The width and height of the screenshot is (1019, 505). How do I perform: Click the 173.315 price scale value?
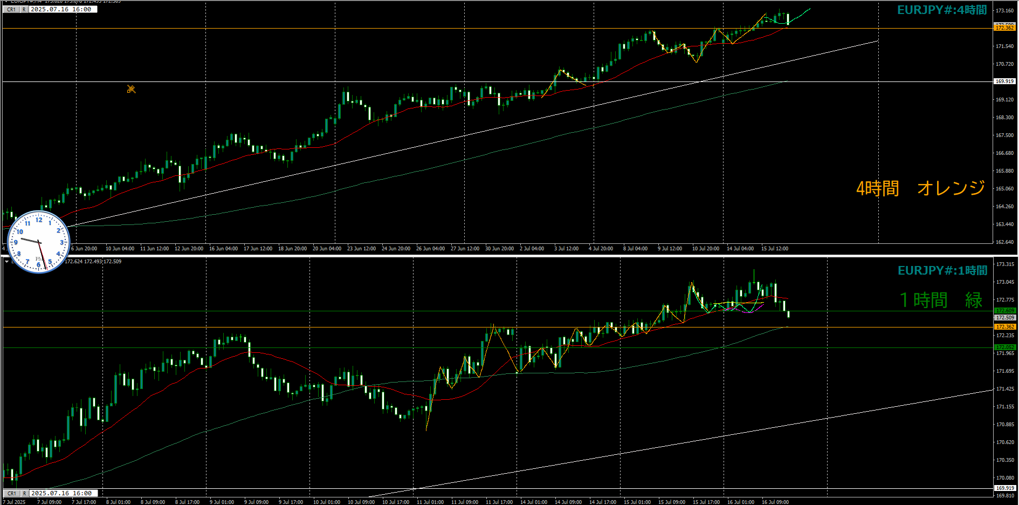pyautogui.click(x=1005, y=264)
